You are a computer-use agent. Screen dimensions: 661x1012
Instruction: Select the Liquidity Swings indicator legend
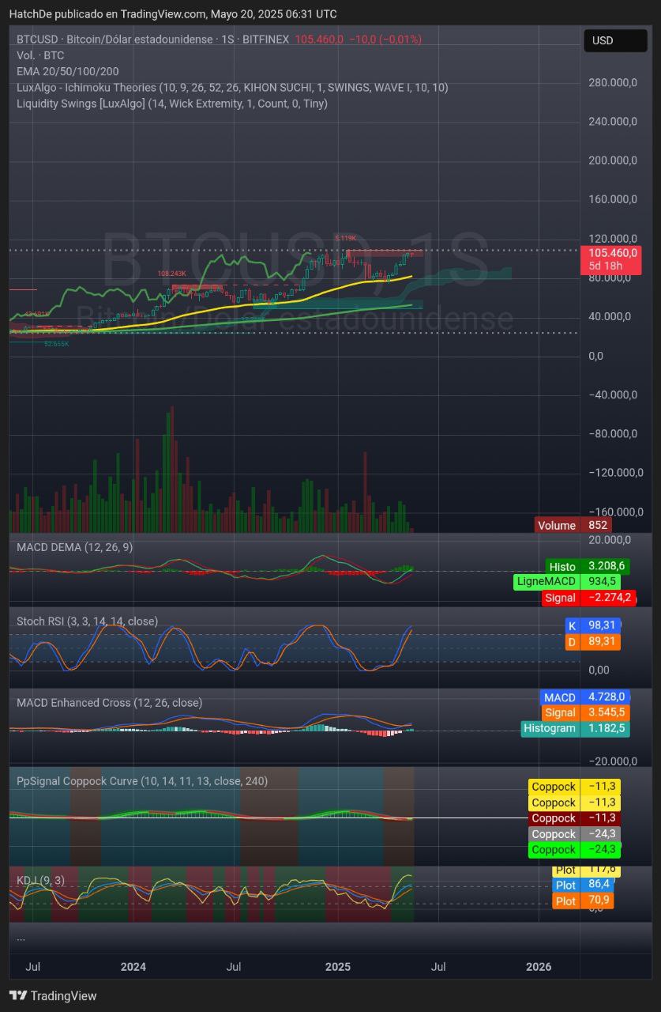[171, 103]
